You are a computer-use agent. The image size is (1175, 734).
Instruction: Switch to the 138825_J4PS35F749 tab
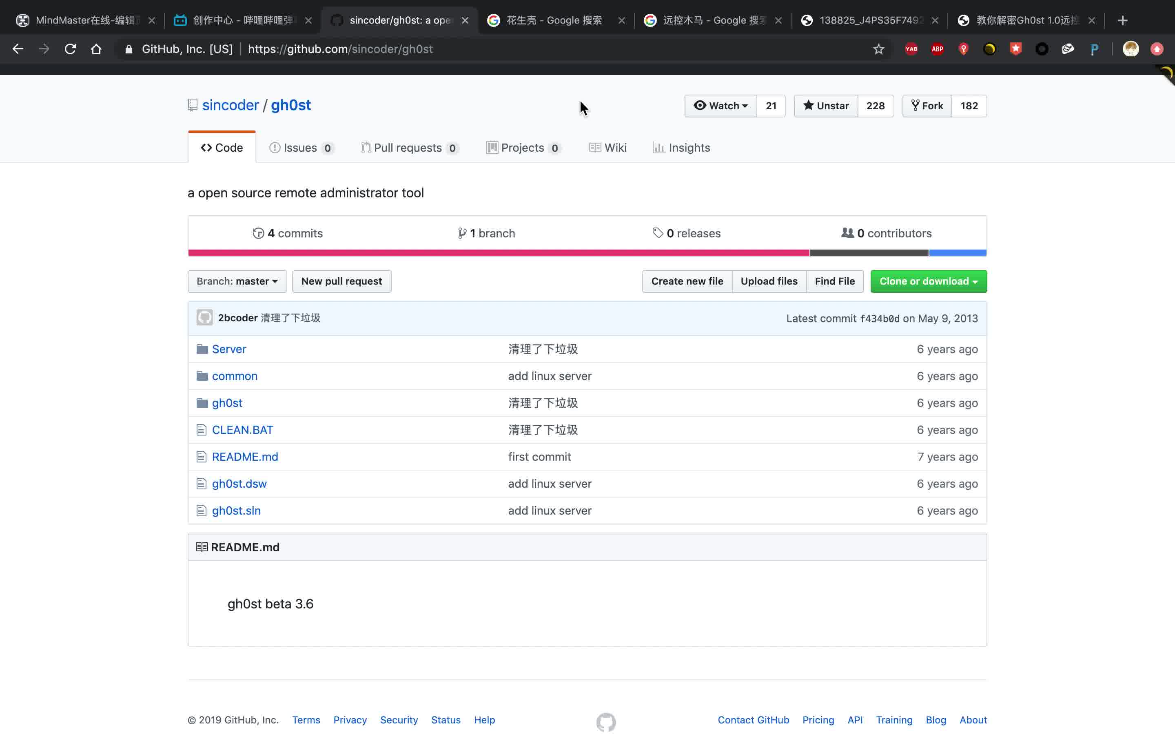869,20
